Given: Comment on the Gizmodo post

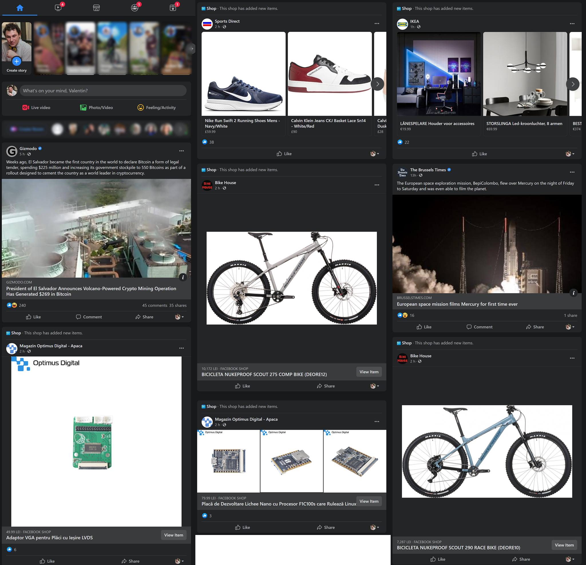Looking at the screenshot, I should coord(89,317).
